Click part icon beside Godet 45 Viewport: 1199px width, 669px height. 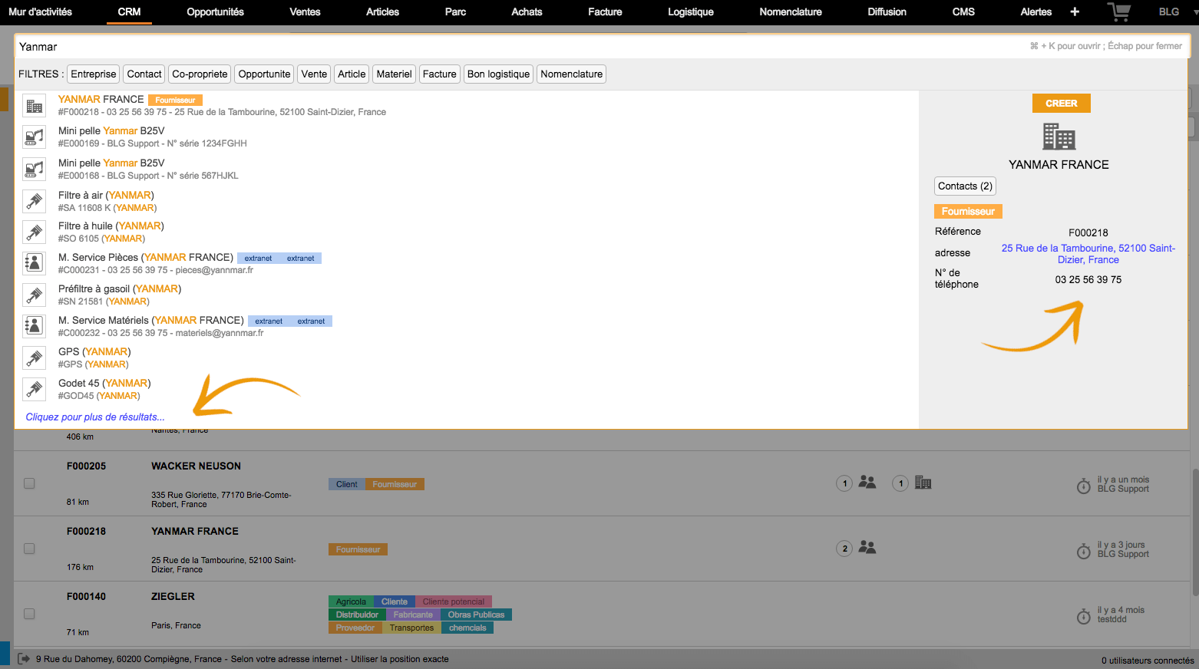pyautogui.click(x=34, y=390)
